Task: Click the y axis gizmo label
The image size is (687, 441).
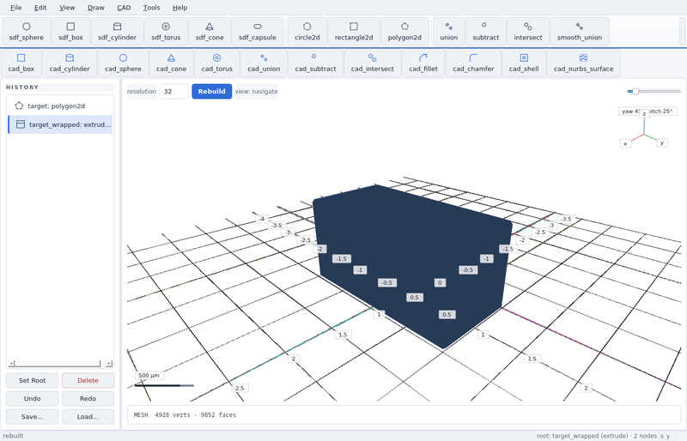Action: (x=662, y=142)
